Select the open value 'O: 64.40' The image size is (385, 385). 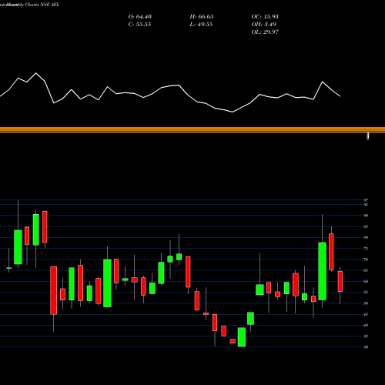click(x=140, y=17)
